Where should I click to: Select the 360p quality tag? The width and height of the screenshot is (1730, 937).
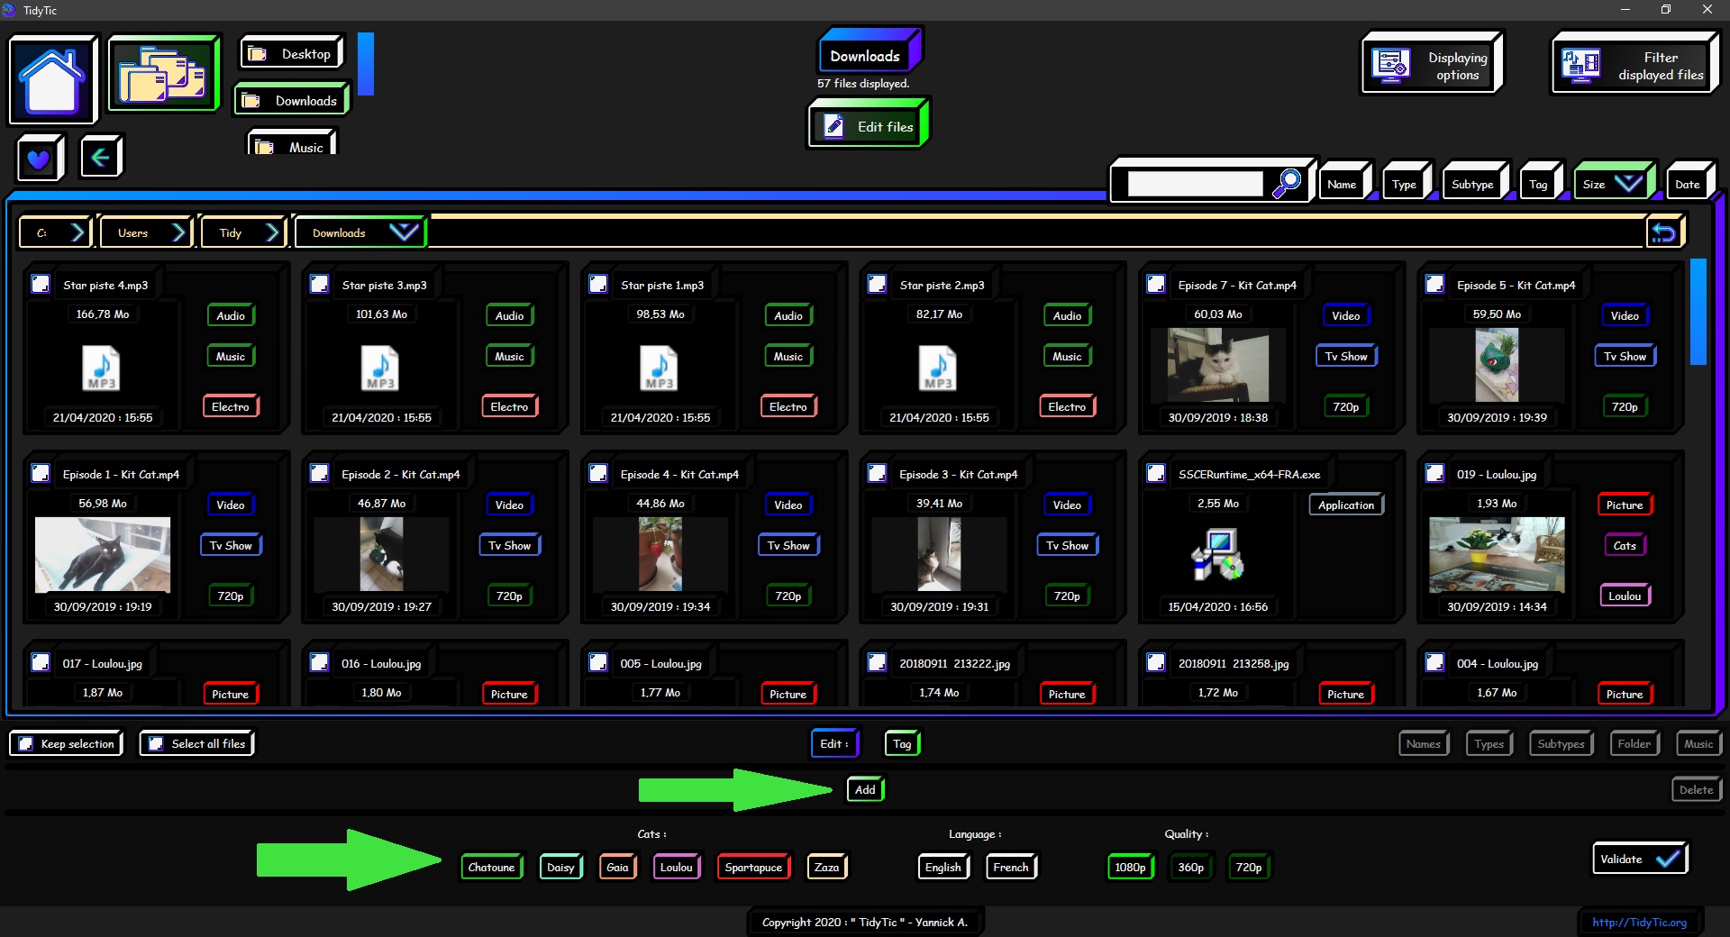click(1190, 868)
